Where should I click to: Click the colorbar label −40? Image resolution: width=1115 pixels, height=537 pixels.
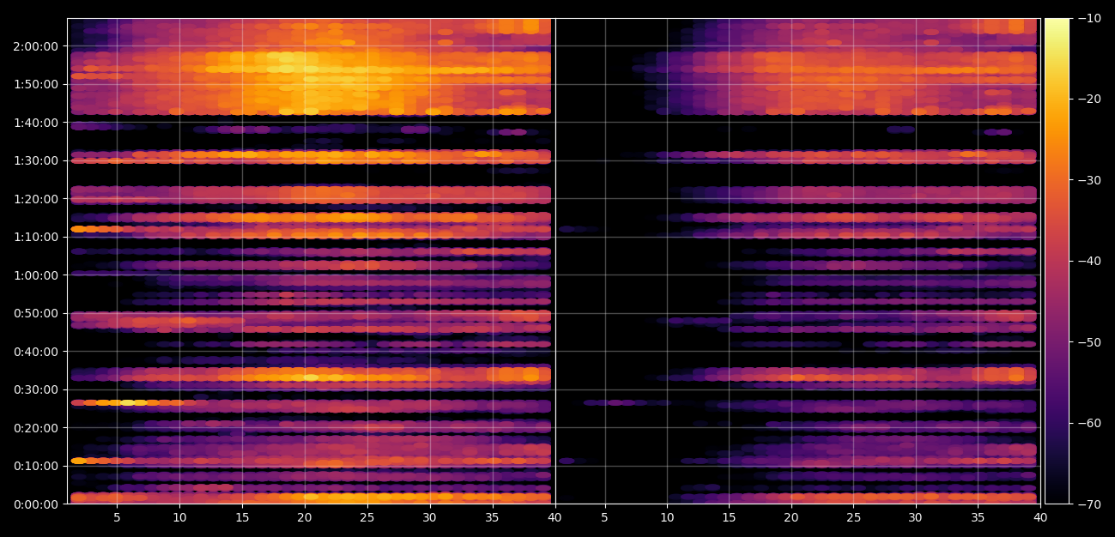(1088, 261)
